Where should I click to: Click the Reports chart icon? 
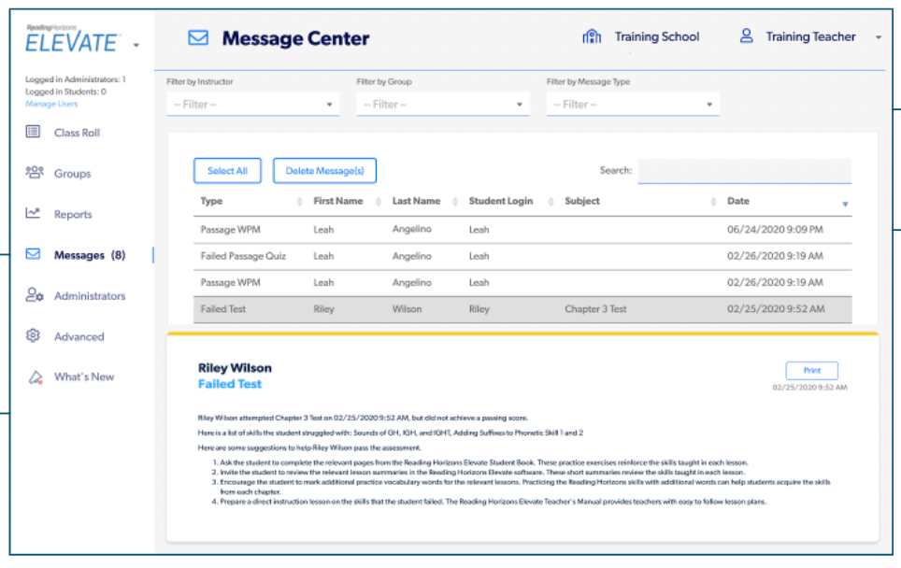33,213
